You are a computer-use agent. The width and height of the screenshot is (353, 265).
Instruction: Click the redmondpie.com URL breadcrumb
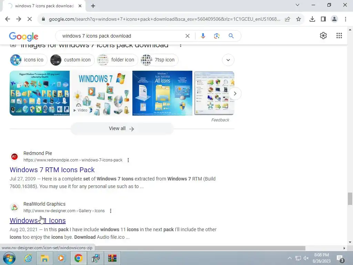point(73,160)
